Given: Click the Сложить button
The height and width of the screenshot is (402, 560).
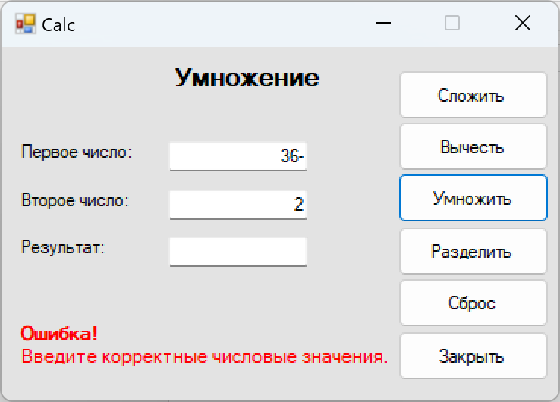Looking at the screenshot, I should click(x=473, y=95).
